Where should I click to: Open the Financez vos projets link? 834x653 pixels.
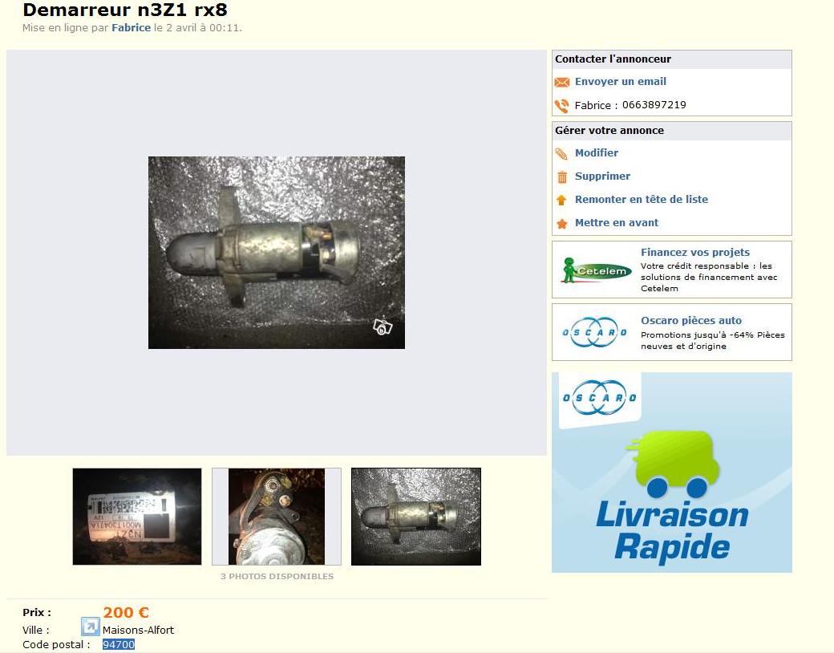click(694, 252)
